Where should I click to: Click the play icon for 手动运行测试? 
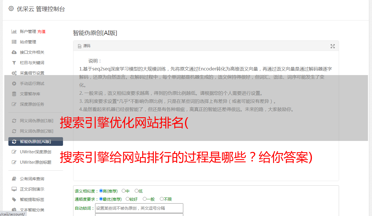click(x=14, y=83)
